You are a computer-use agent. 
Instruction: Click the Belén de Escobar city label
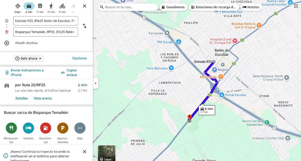pyautogui.click(x=222, y=52)
